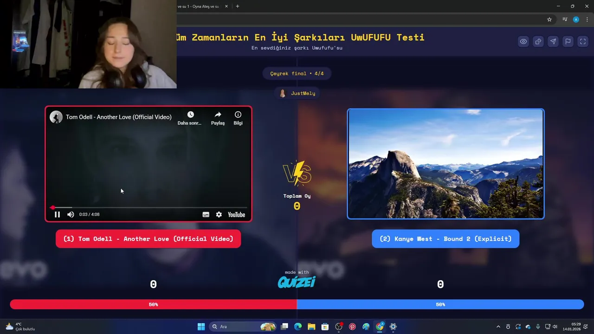
Task: Open Task View in taskbar
Action: click(284, 327)
